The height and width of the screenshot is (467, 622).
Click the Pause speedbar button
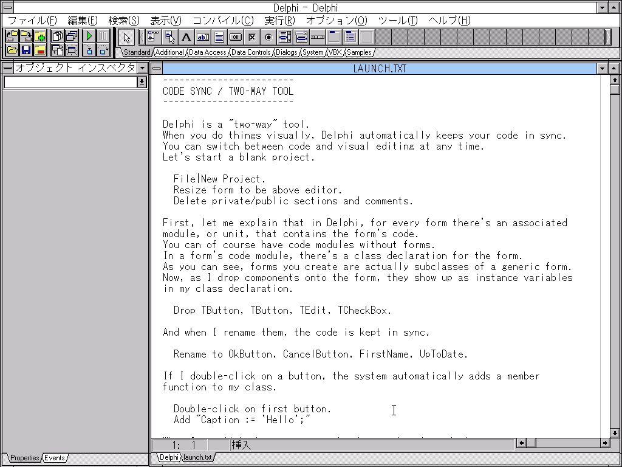point(103,36)
